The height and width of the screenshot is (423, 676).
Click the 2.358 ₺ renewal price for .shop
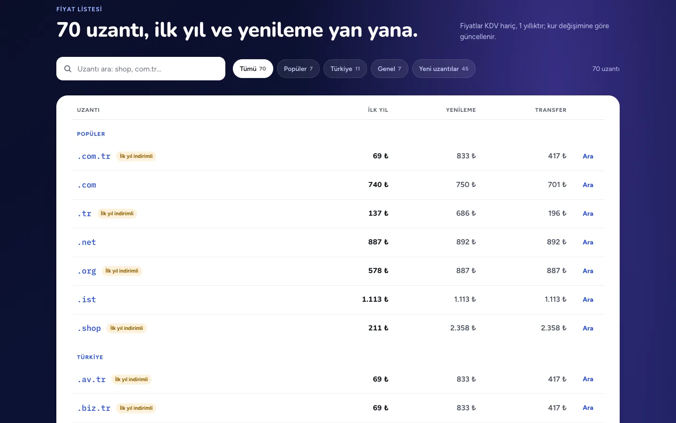pos(463,328)
